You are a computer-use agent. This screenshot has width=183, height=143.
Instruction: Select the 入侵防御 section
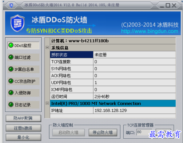coord(23,93)
